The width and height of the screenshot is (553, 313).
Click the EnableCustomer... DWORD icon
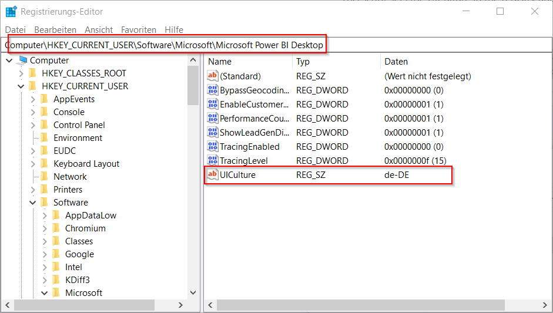(213, 104)
